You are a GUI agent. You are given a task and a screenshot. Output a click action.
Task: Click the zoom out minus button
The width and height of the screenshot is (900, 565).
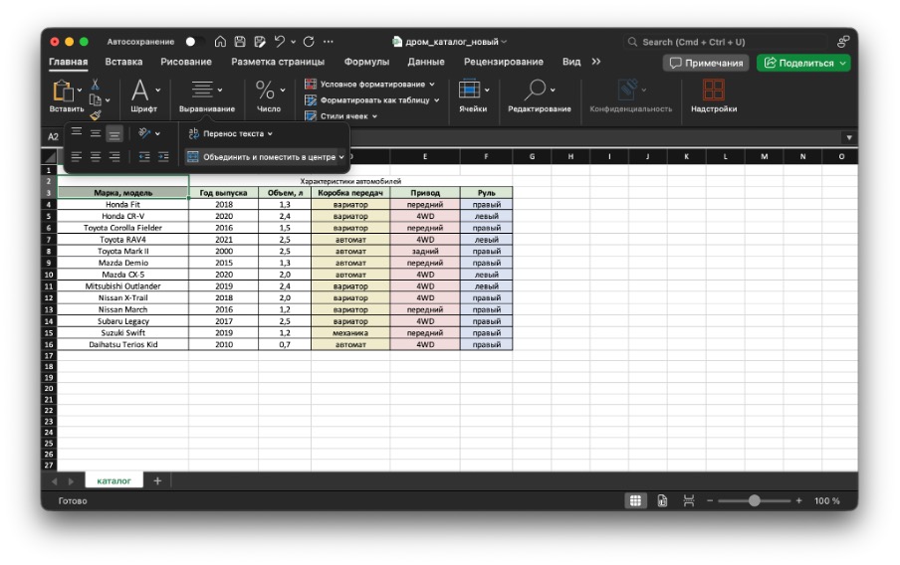pyautogui.click(x=710, y=500)
